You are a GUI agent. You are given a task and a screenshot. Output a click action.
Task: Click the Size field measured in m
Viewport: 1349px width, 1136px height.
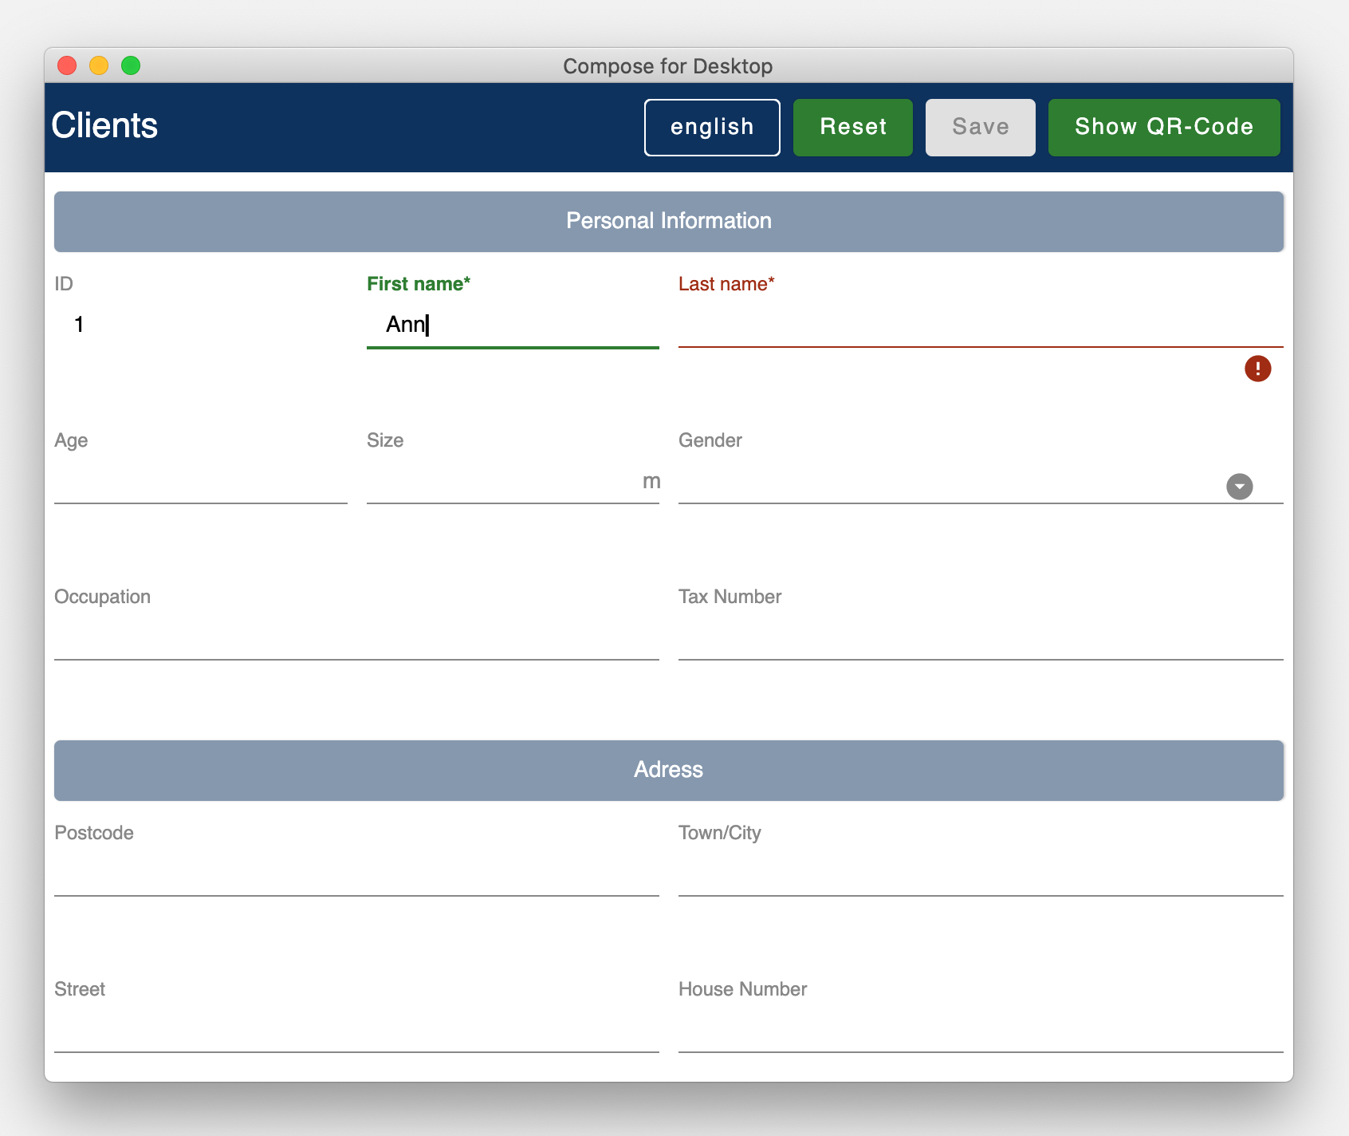point(513,482)
